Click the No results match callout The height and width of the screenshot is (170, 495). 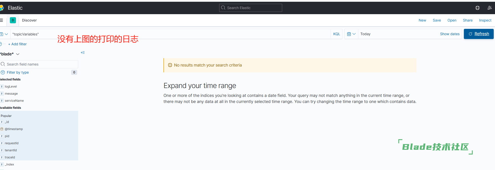point(290,65)
